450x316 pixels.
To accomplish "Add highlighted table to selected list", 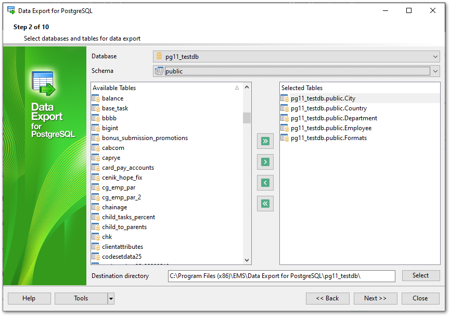I will click(265, 162).
